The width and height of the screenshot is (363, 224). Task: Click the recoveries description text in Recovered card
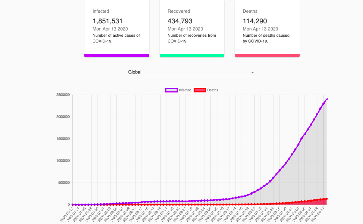pos(192,38)
